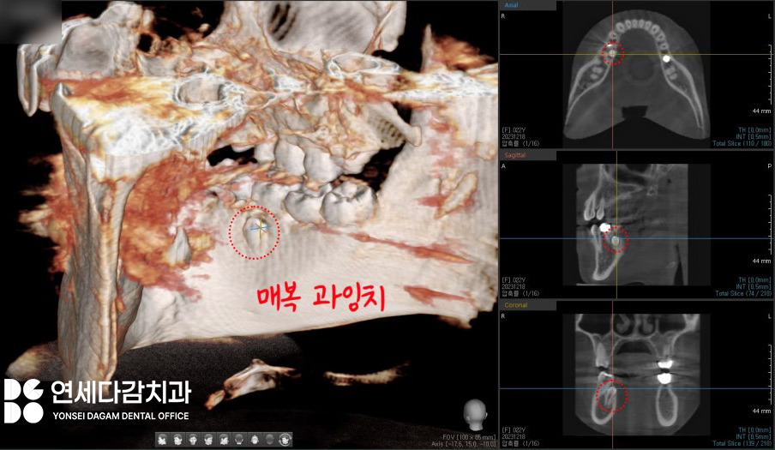The height and width of the screenshot is (450, 775).
Task: Select the back-of-head view icon
Action: click(239, 439)
